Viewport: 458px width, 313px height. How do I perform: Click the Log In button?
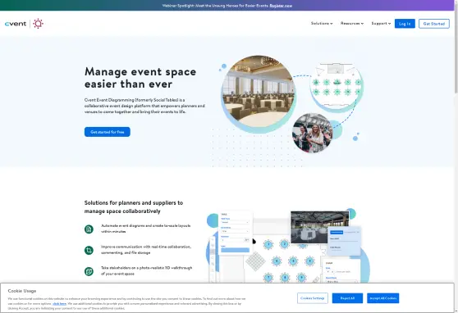coord(405,24)
